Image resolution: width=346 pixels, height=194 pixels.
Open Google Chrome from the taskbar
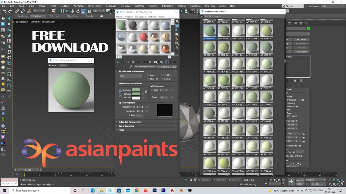point(137,190)
